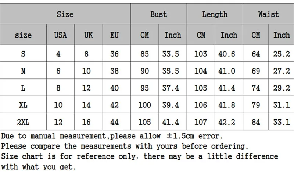Click the 40.6 length inch value
The image size is (294, 173).
(x=229, y=54)
